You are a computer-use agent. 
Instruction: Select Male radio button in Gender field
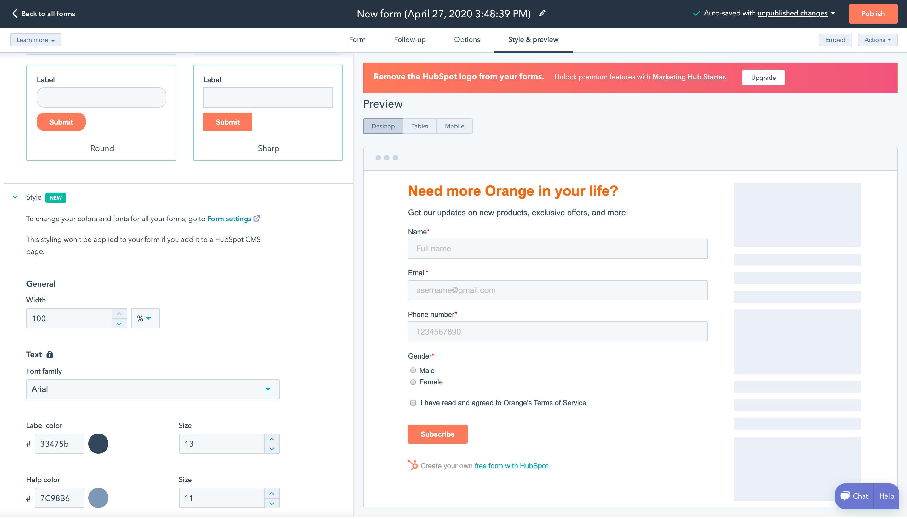point(413,370)
